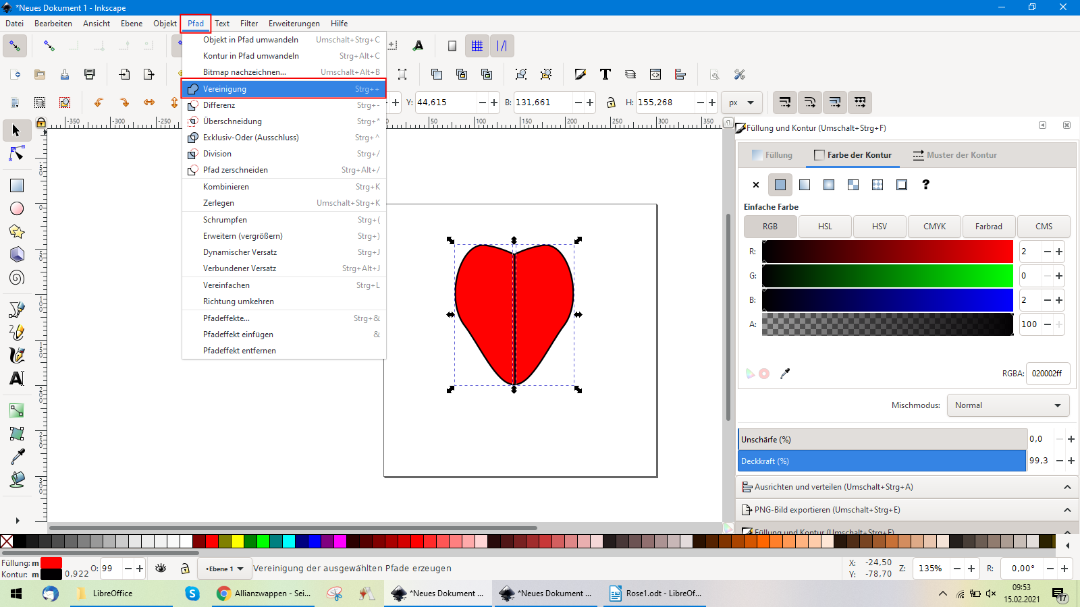1080x607 pixels.
Task: Select the rectangle tool
Action: pos(17,185)
